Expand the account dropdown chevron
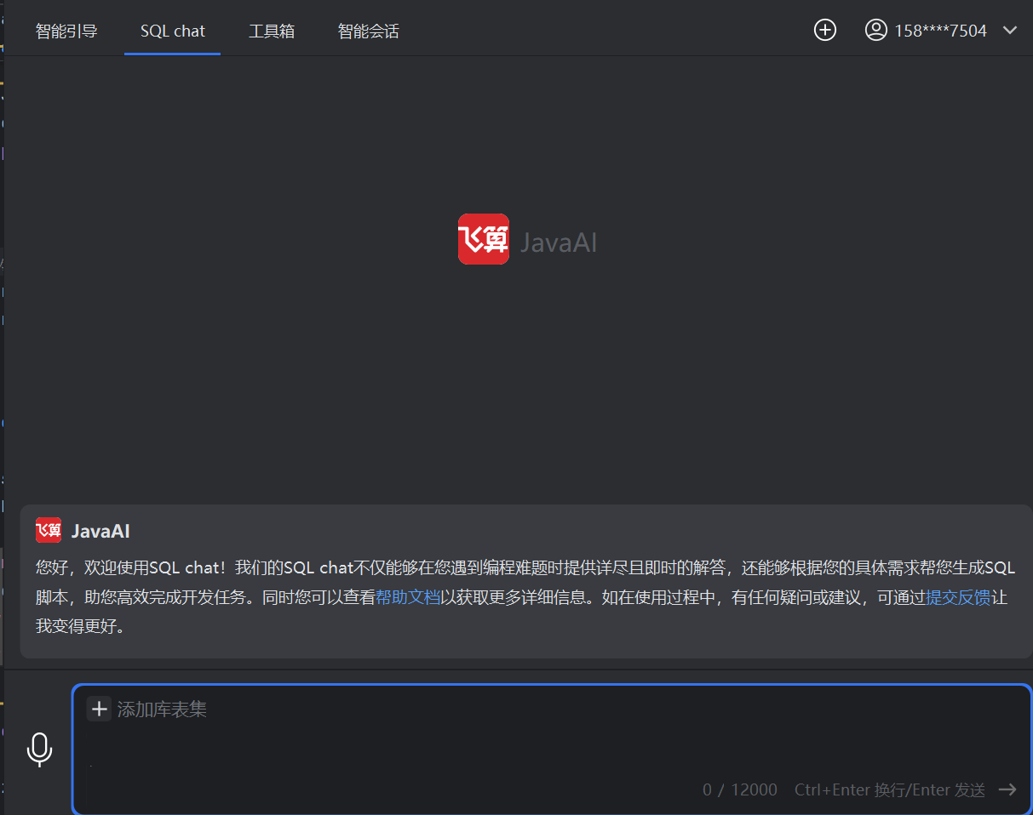1033x815 pixels. (1010, 31)
